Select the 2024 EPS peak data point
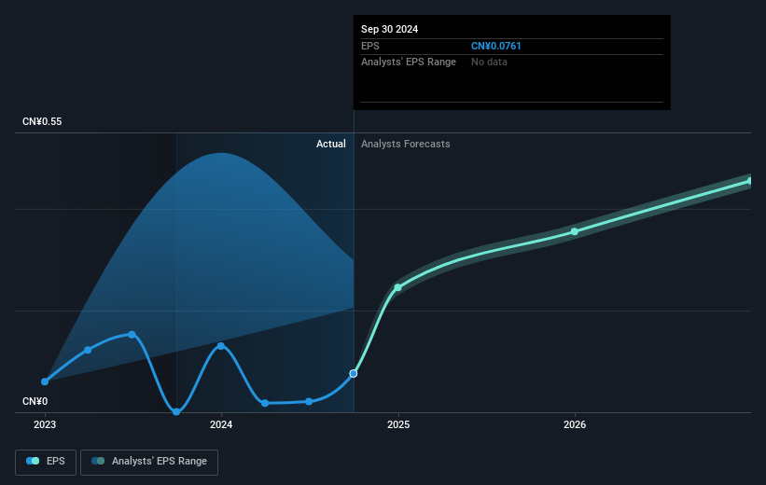 point(221,346)
